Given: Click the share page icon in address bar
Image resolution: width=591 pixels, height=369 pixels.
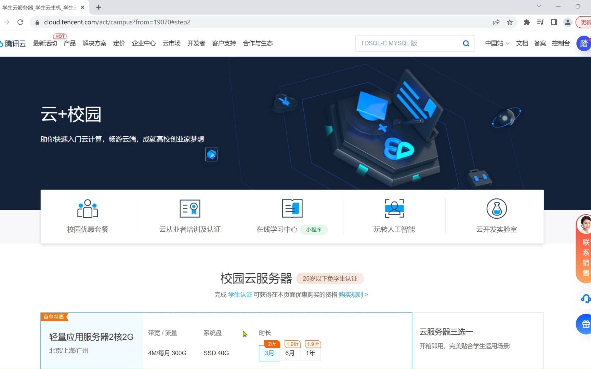Looking at the screenshot, I should click(496, 22).
